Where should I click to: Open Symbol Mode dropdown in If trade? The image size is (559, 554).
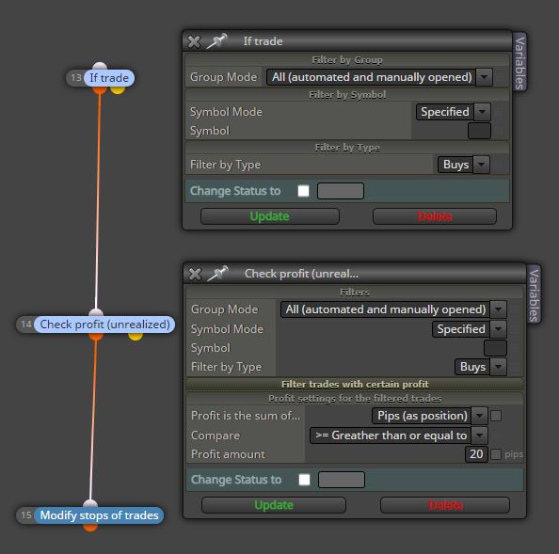pos(453,112)
